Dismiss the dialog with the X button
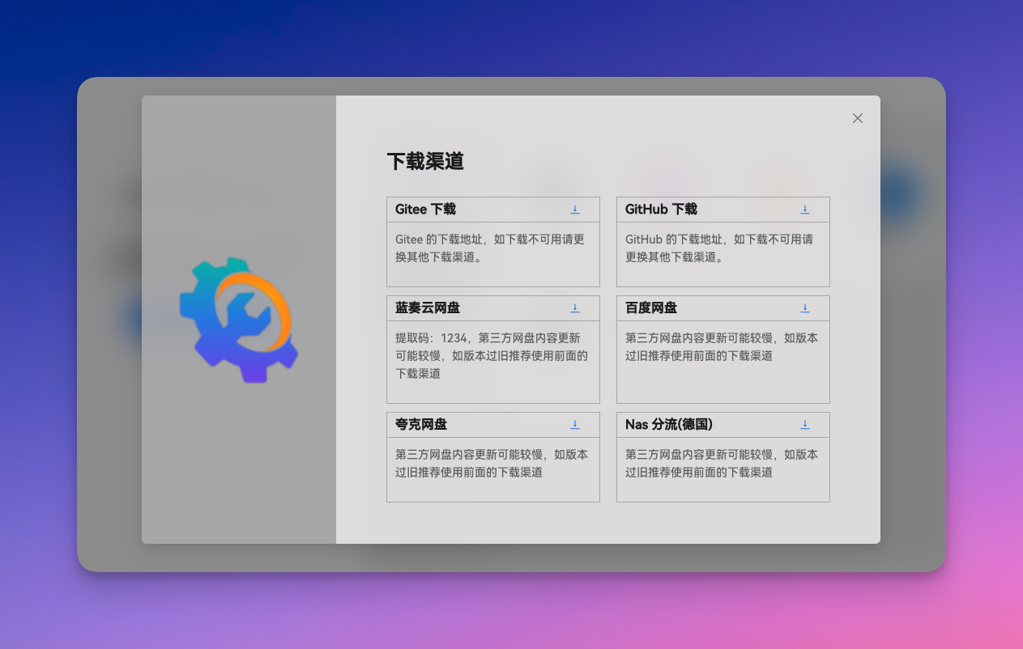1023x649 pixels. 857,118
